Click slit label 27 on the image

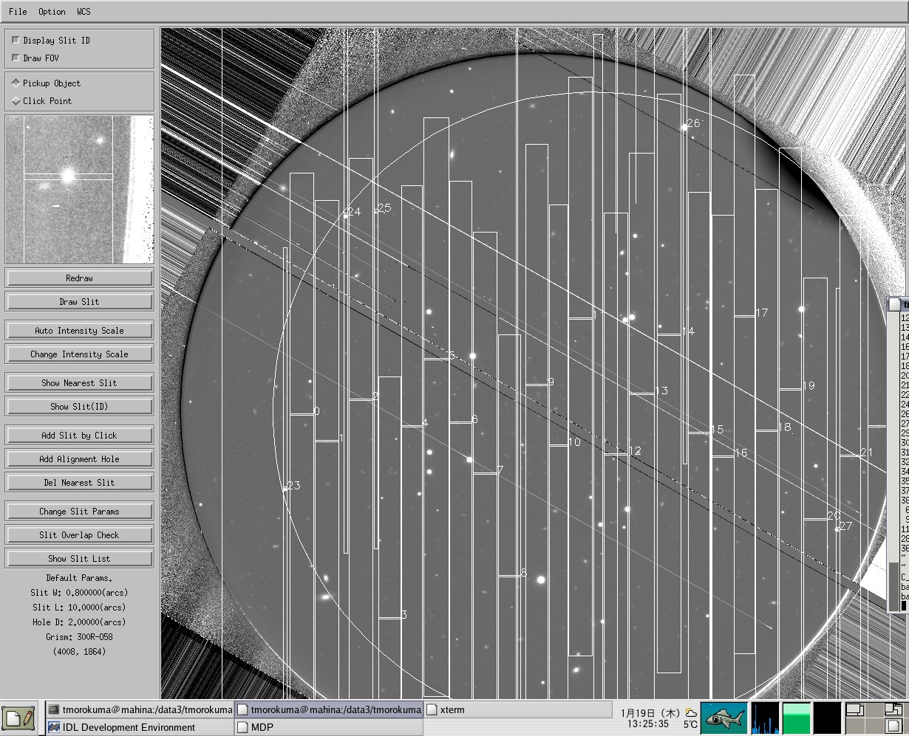[846, 526]
